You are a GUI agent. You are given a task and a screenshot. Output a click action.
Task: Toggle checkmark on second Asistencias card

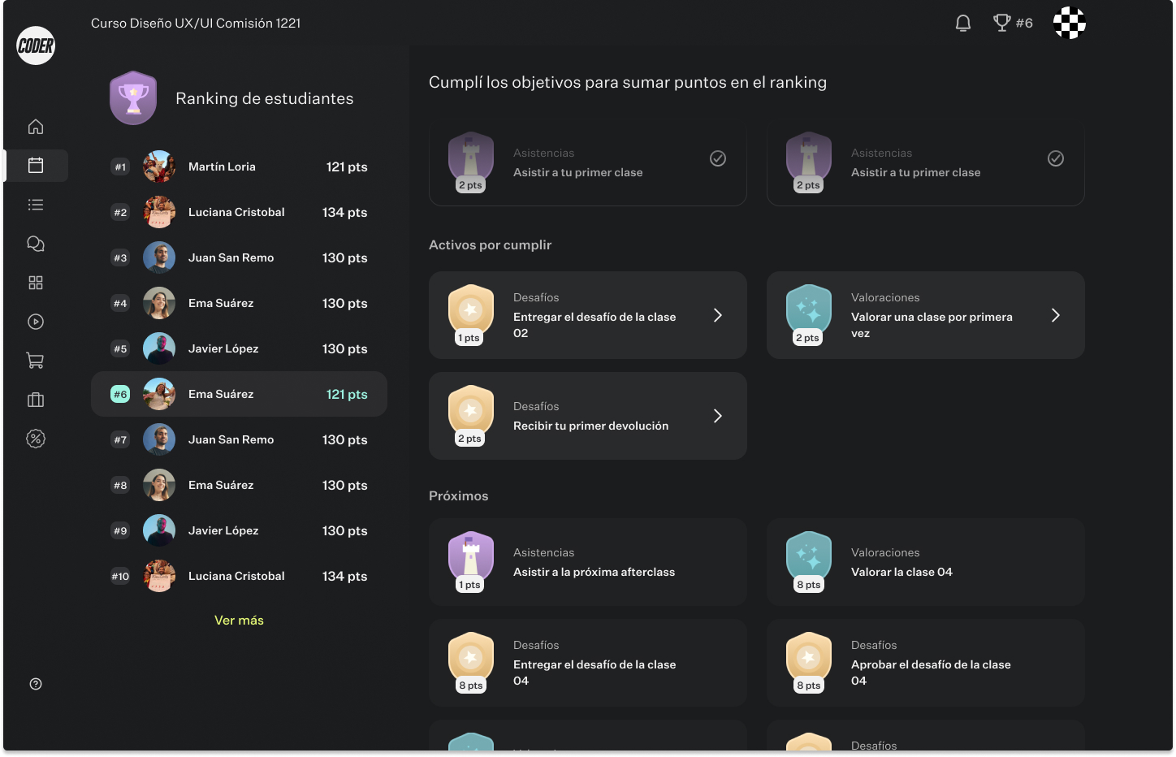[x=1056, y=158]
